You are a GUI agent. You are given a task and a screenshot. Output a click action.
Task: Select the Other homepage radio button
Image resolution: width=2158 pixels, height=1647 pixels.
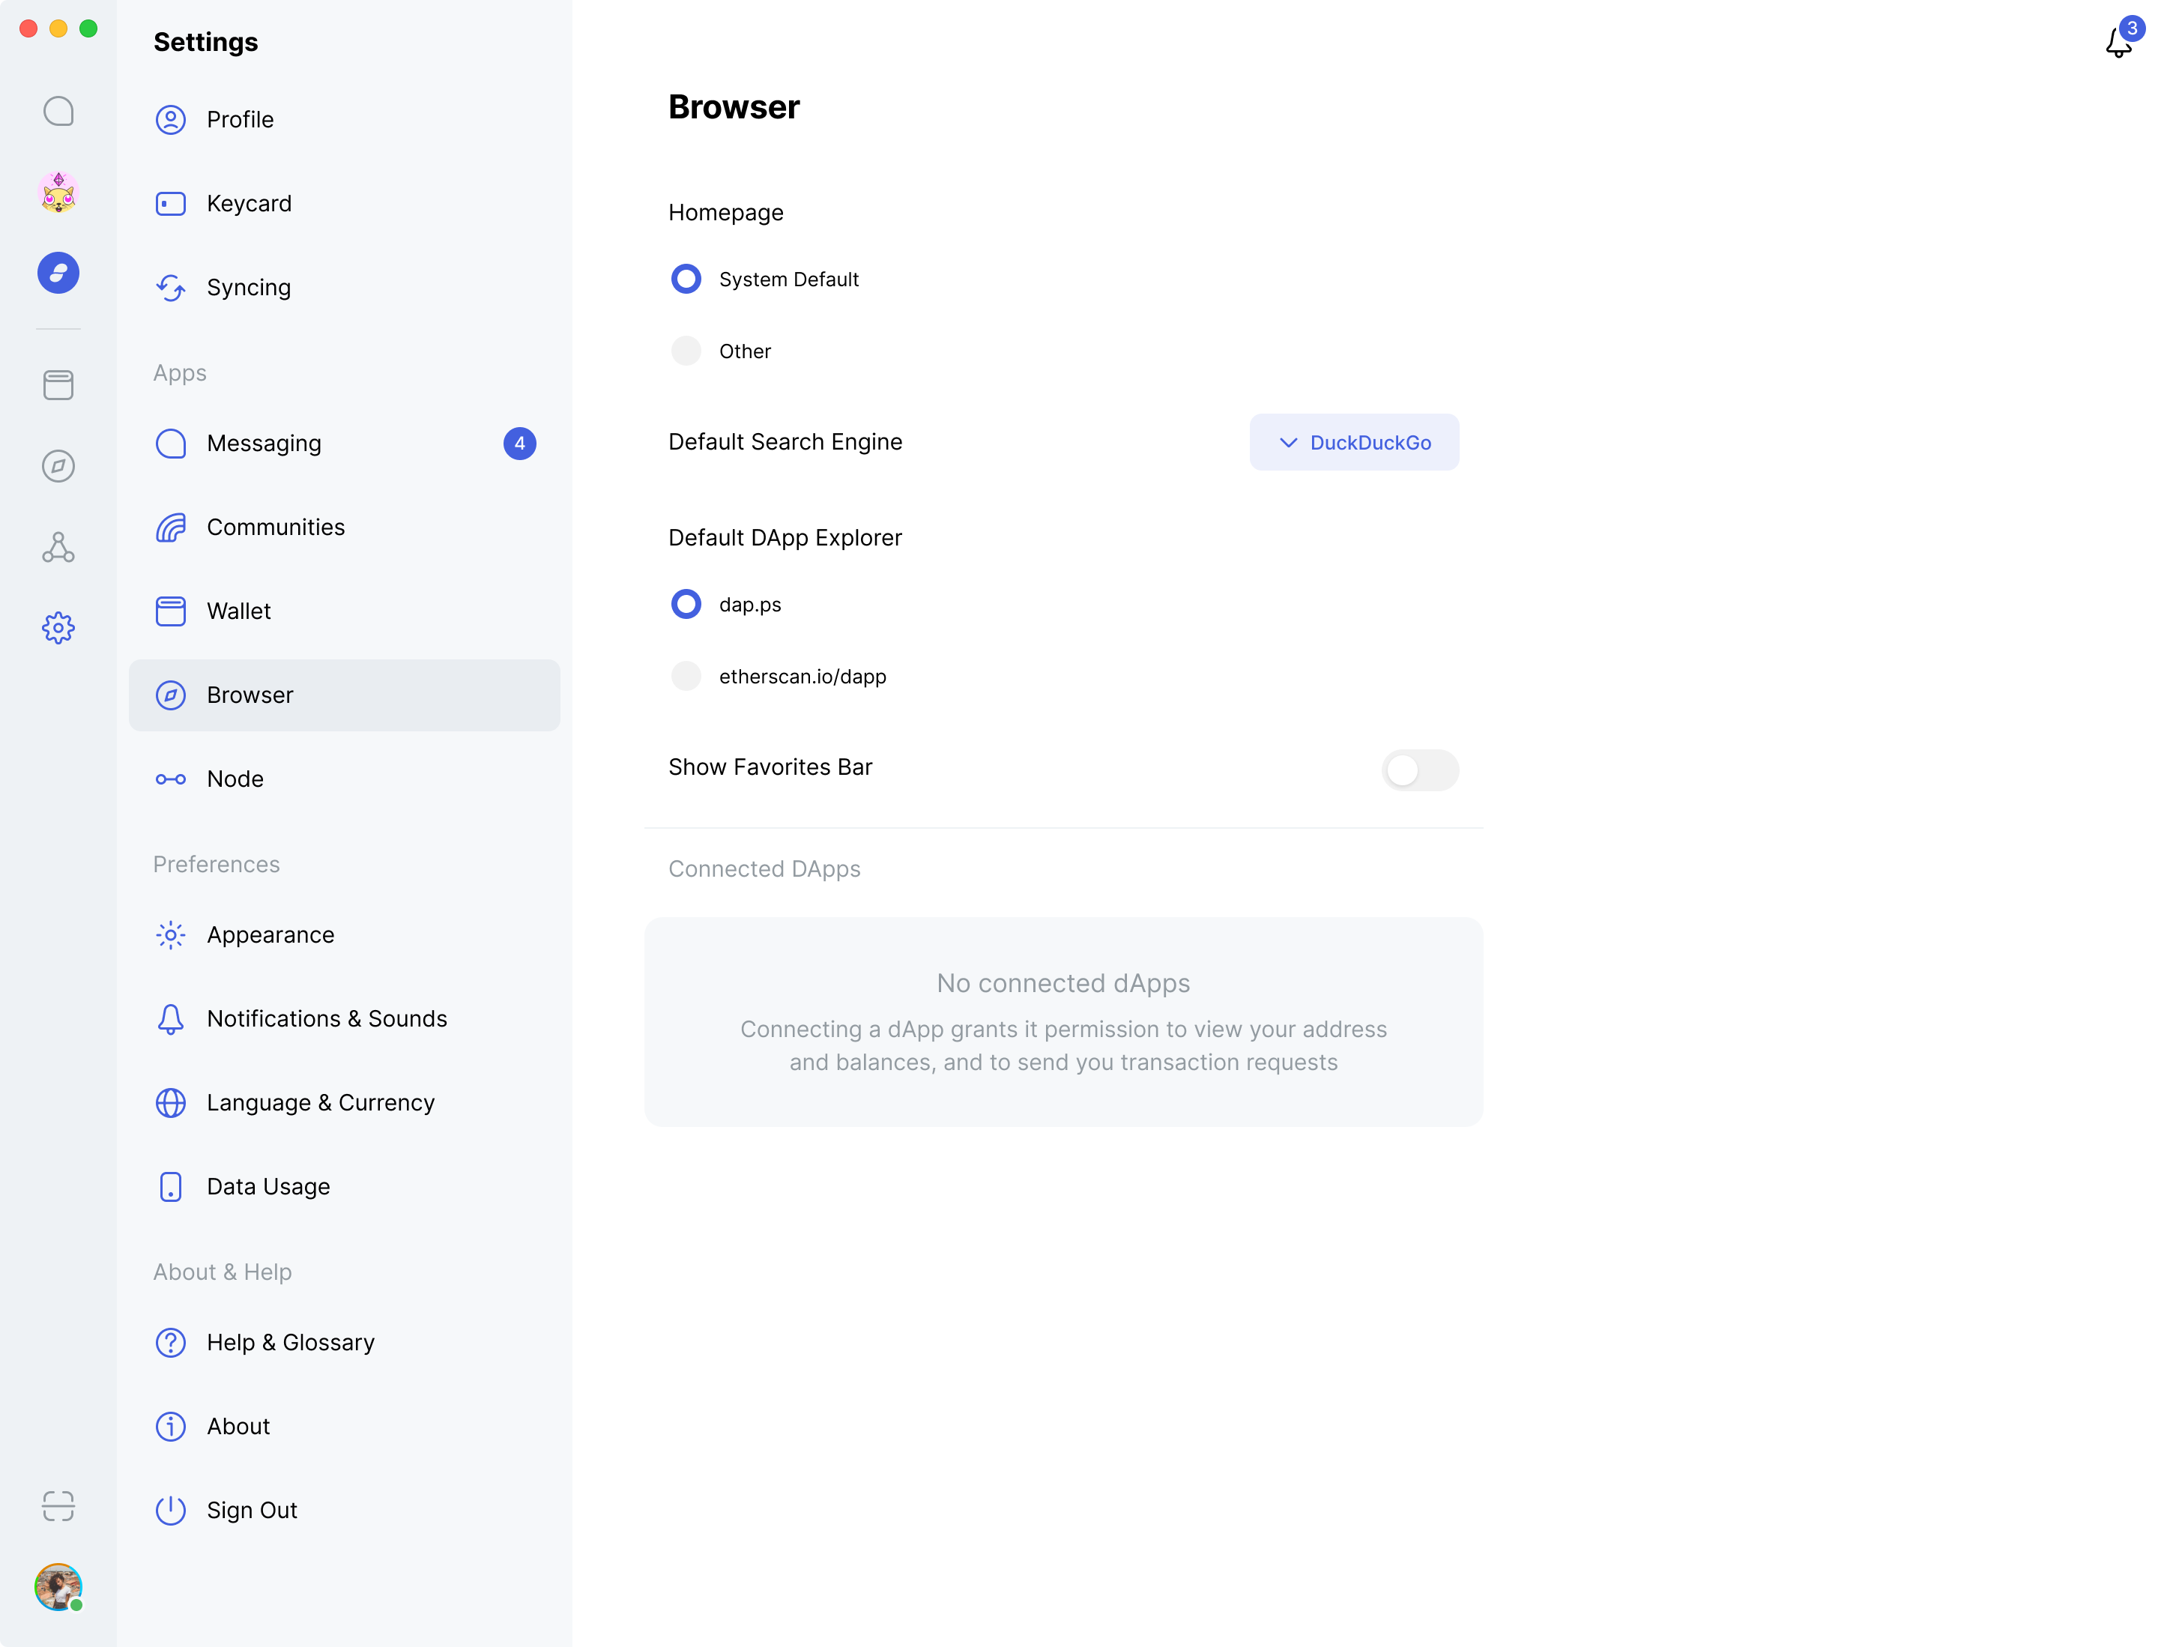pyautogui.click(x=686, y=351)
